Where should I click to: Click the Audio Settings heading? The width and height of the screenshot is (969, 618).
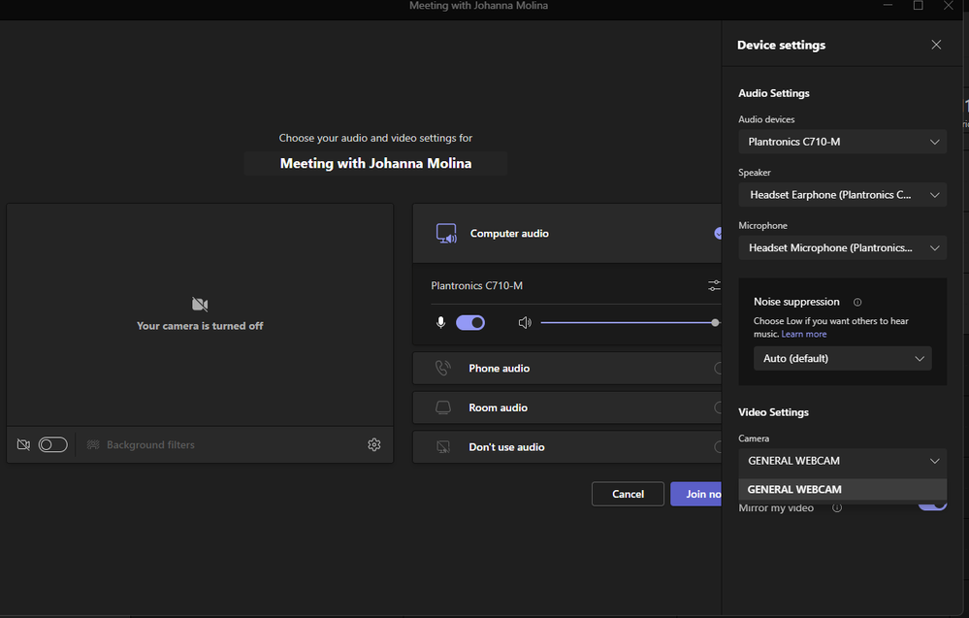tap(774, 93)
